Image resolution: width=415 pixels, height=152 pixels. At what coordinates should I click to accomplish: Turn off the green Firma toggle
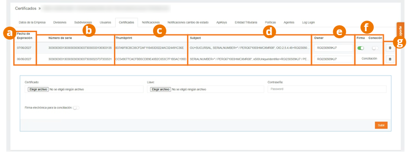361,48
